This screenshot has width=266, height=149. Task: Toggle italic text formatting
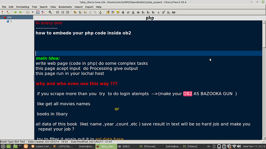pyautogui.click(x=128, y=12)
